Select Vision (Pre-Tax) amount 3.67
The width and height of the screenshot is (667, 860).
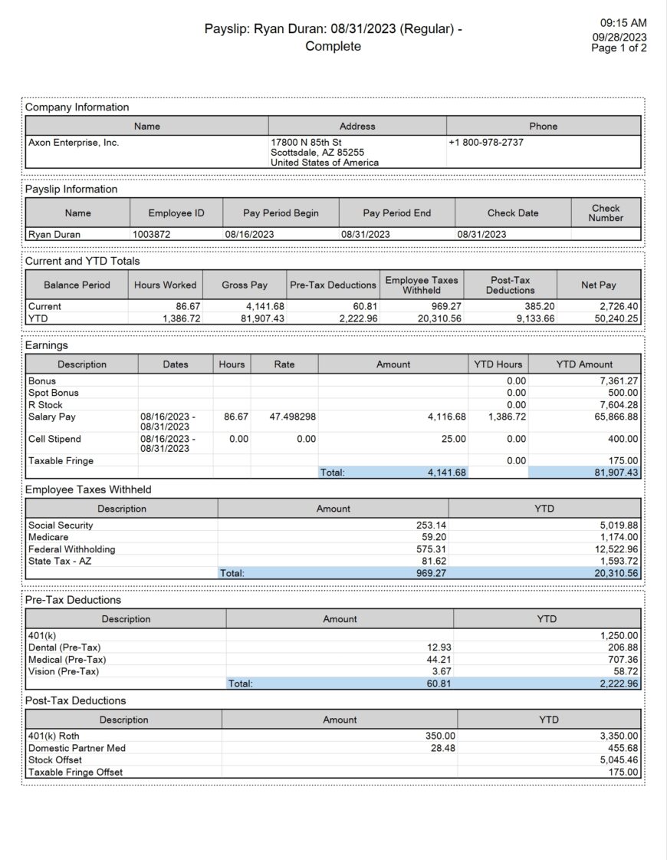pyautogui.click(x=442, y=671)
